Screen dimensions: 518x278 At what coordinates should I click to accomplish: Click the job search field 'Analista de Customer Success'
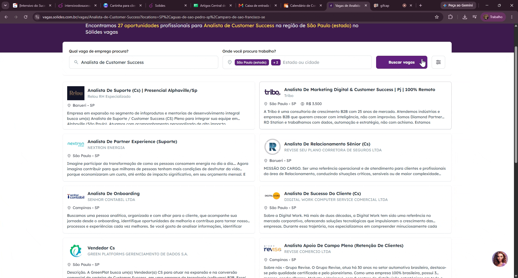tap(144, 62)
